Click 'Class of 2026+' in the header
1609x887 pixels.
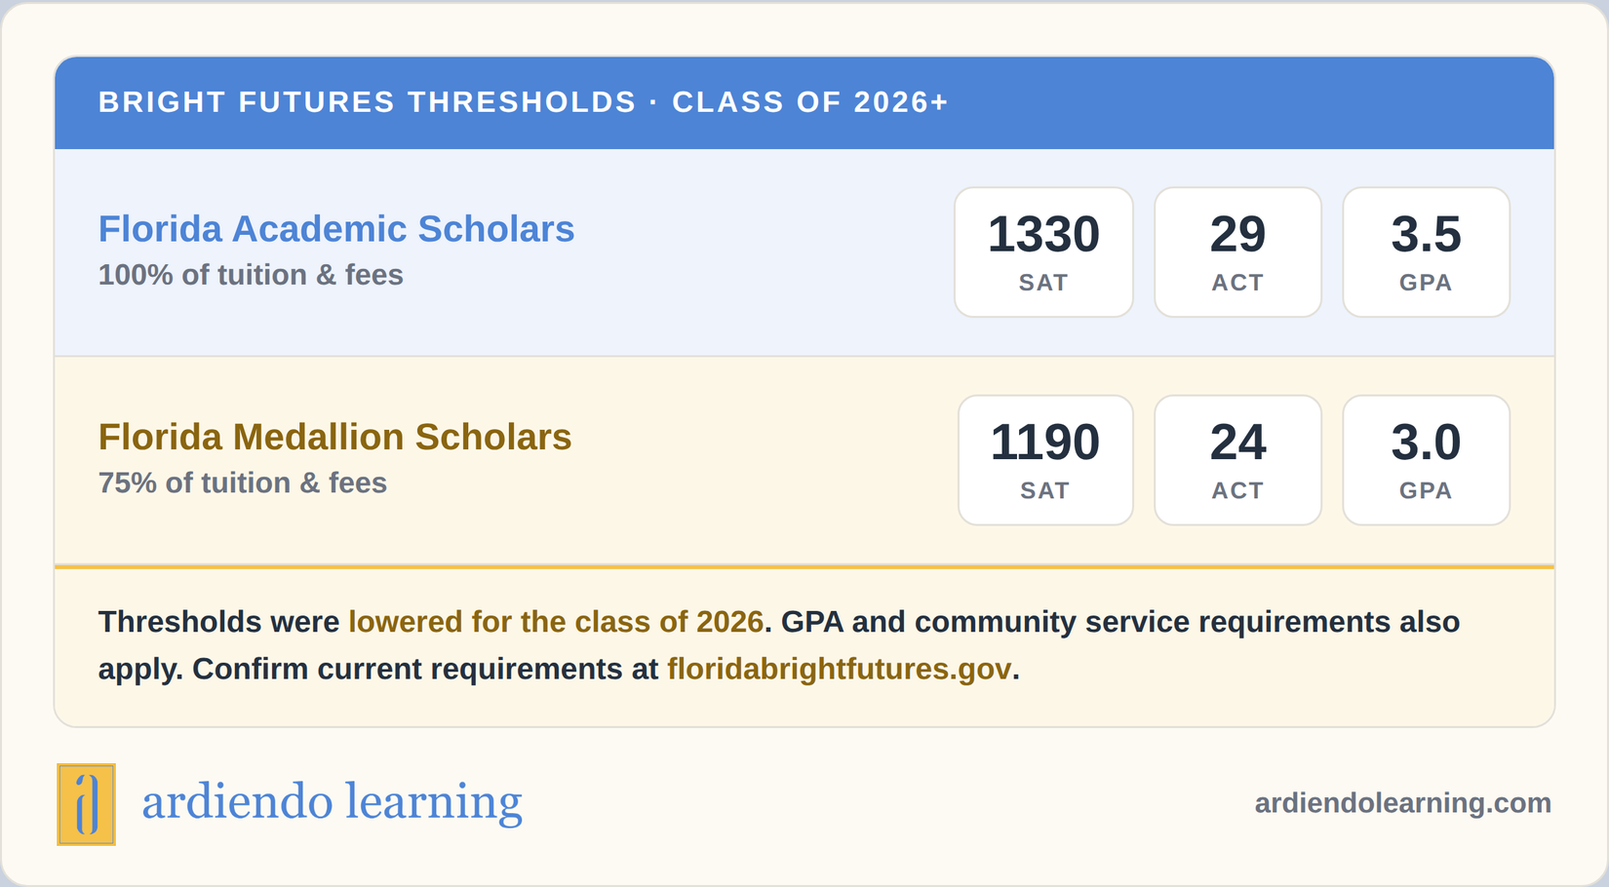(x=810, y=102)
